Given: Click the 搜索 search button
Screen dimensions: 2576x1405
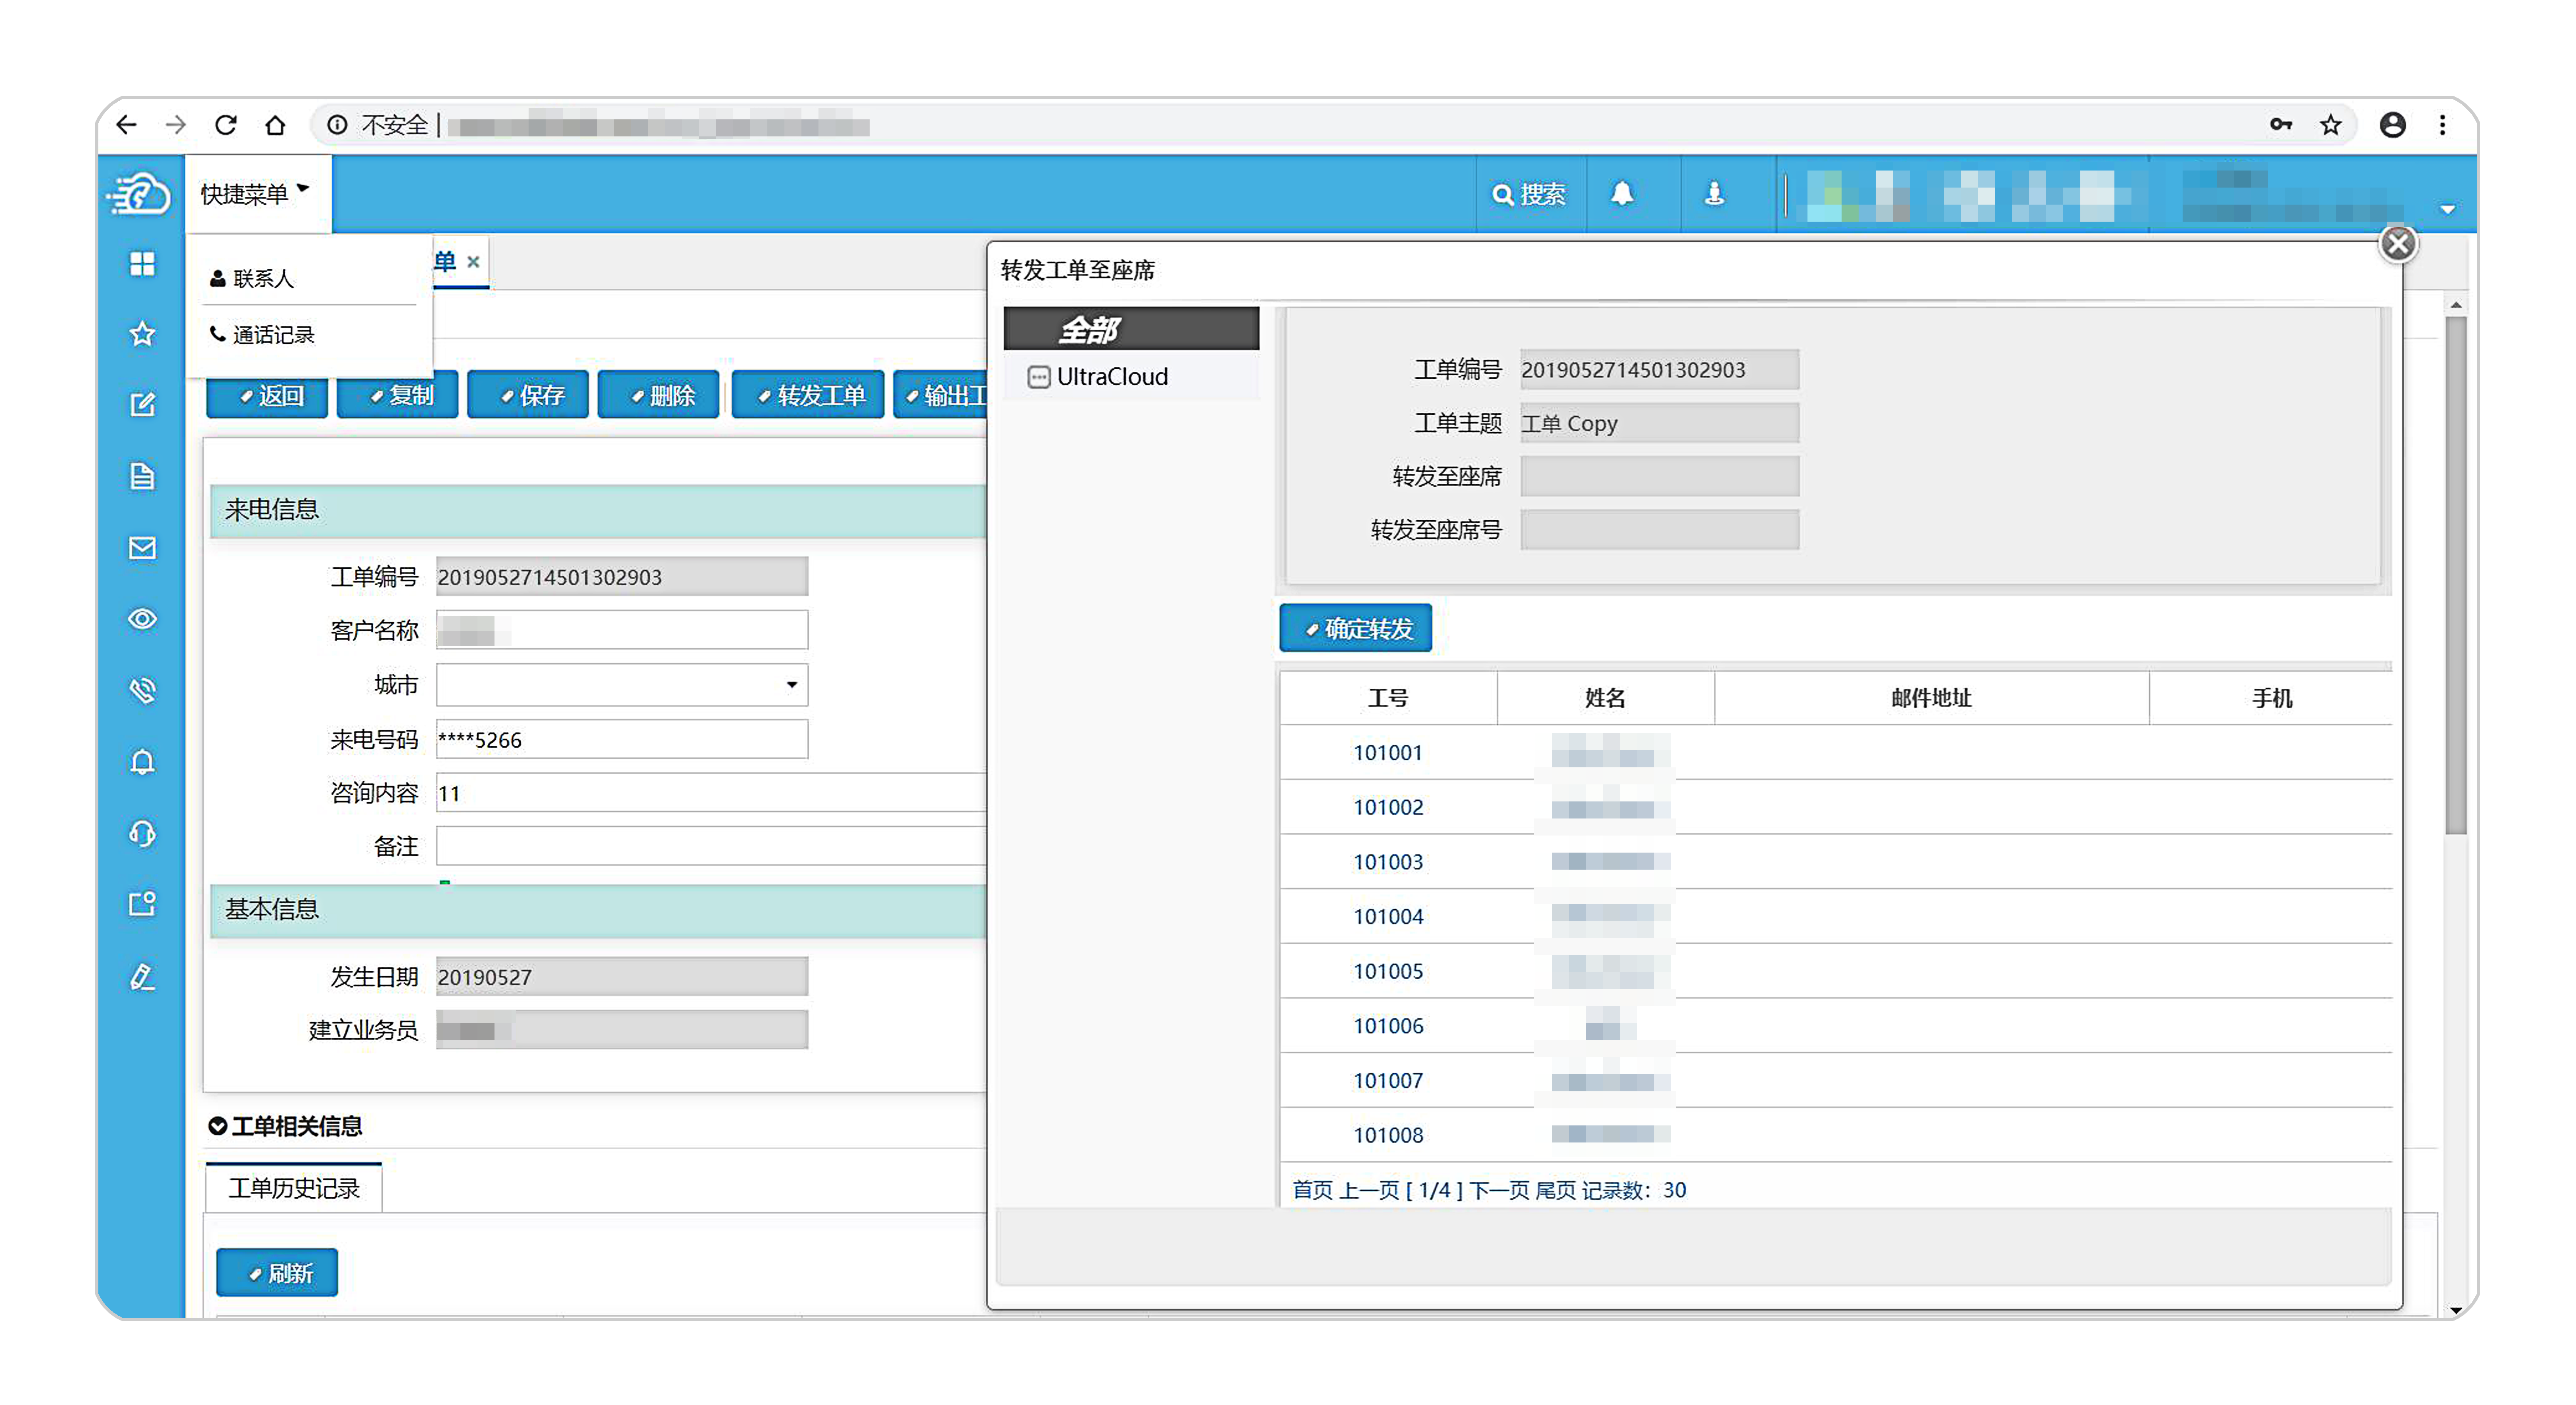Looking at the screenshot, I should pyautogui.click(x=1529, y=194).
